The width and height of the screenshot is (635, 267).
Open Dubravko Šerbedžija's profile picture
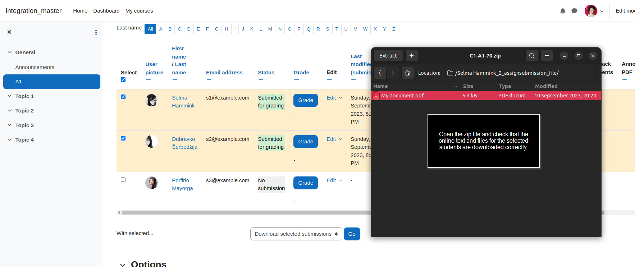151,142
